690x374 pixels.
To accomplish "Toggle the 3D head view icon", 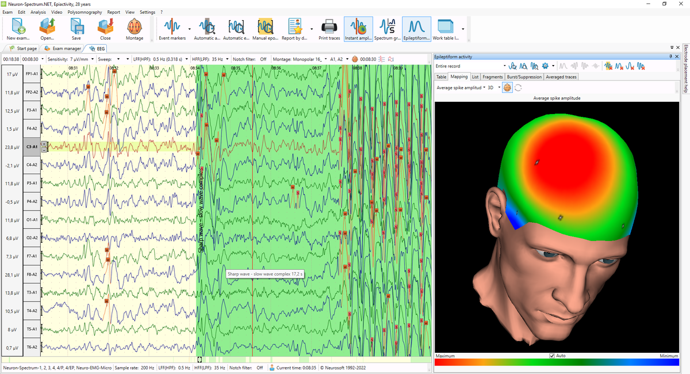I will (508, 87).
